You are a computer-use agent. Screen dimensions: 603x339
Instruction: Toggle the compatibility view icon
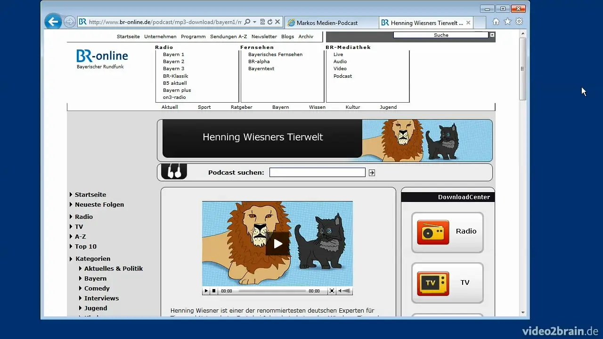pyautogui.click(x=262, y=22)
